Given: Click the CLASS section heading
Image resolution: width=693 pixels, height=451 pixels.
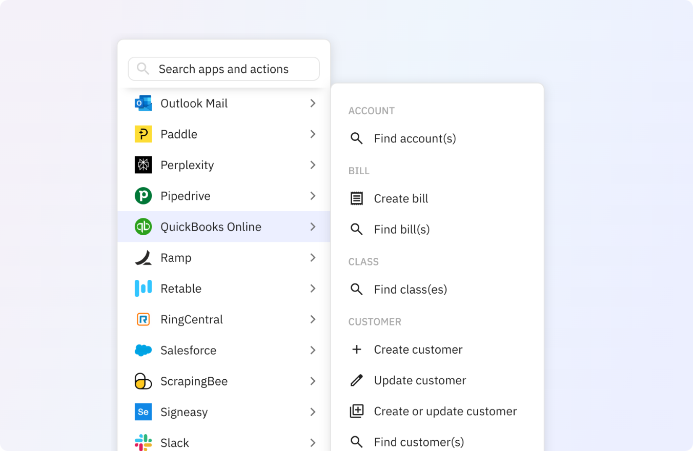Looking at the screenshot, I should pyautogui.click(x=363, y=261).
